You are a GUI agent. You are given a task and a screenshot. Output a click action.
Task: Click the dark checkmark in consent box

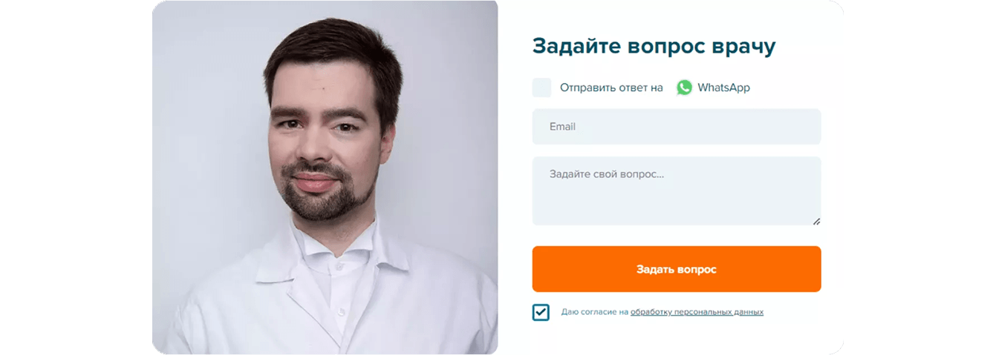[541, 312]
